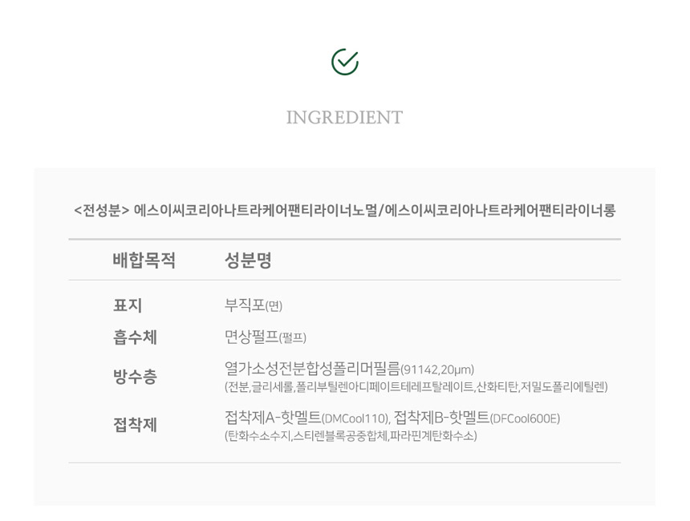Screen dimensions: 690x521
Task: Click the 접착제B-핫멜트 ingredient
Action: (441, 418)
